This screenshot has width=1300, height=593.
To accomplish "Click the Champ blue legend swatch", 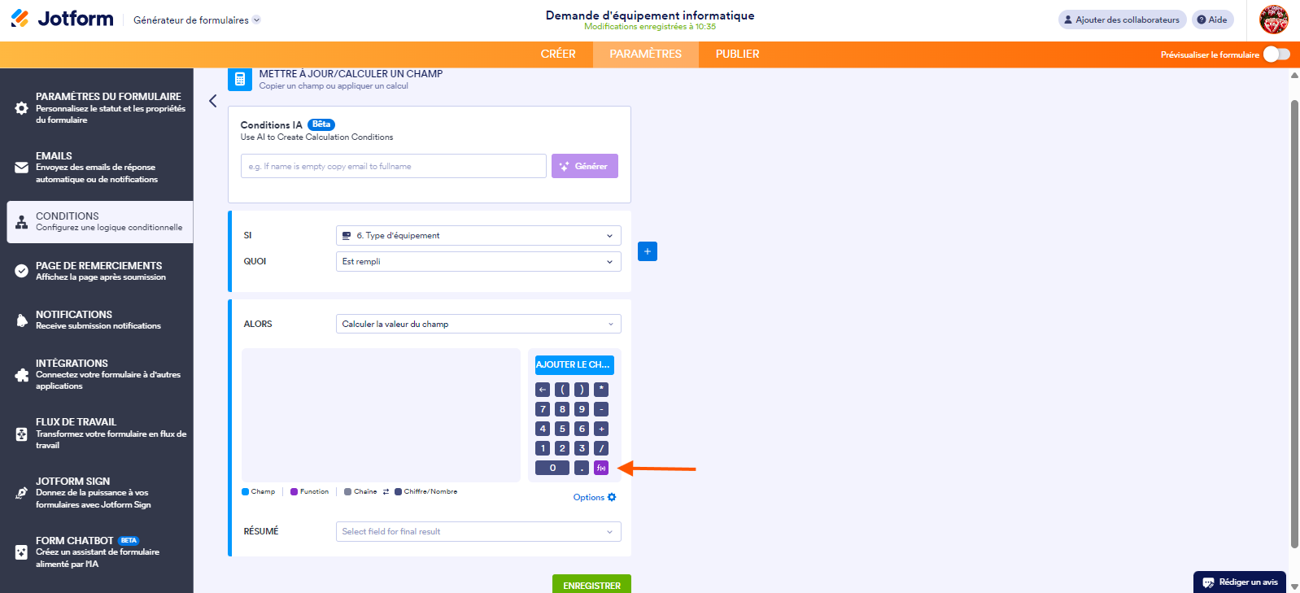I will point(245,491).
